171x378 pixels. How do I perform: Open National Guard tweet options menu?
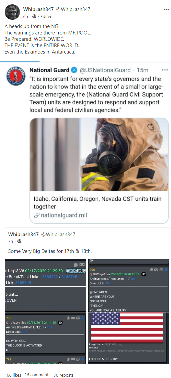(165, 70)
